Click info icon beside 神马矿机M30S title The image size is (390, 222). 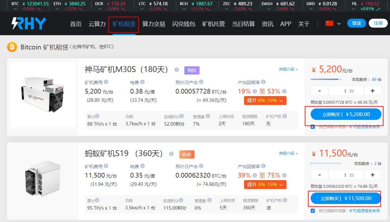point(177,70)
